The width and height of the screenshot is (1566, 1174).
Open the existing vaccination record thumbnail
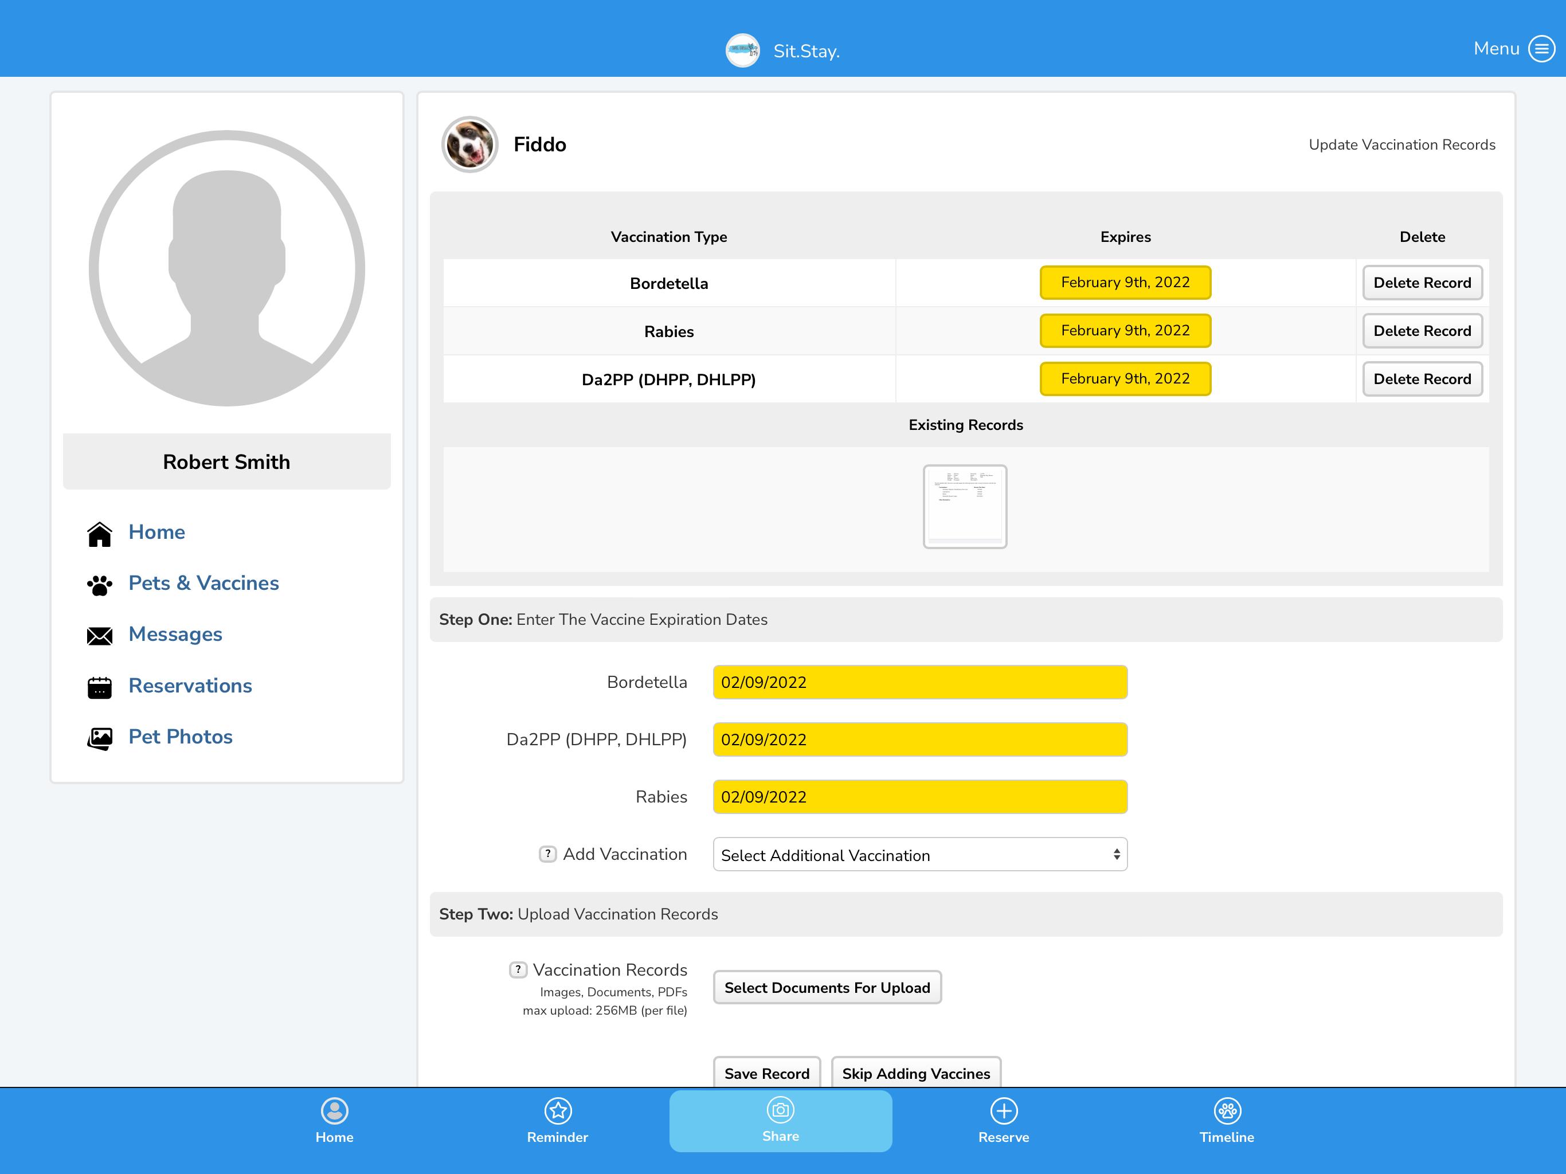point(964,506)
